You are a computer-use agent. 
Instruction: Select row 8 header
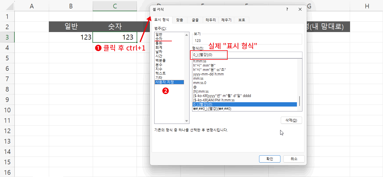[7, 89]
